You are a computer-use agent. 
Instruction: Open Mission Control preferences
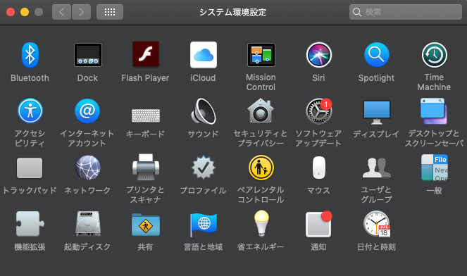(261, 55)
